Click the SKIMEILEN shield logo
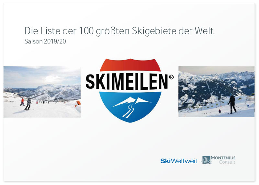 click(x=130, y=91)
